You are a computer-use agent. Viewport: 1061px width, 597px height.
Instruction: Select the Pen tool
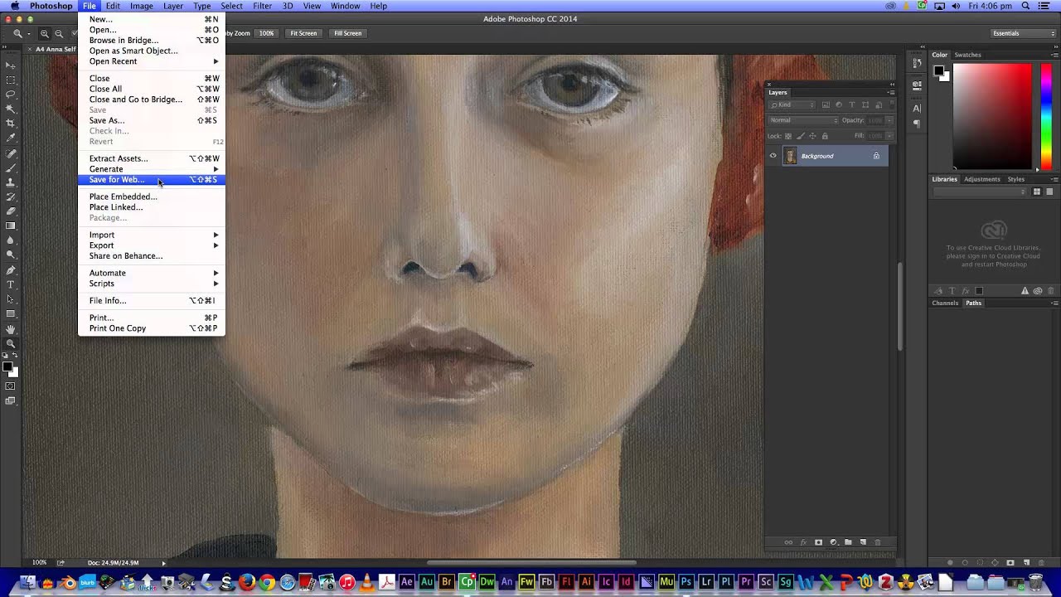[10, 270]
